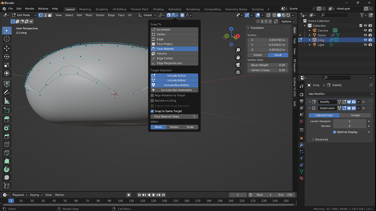
Task: Click the outliner search field
Action: click(334, 15)
